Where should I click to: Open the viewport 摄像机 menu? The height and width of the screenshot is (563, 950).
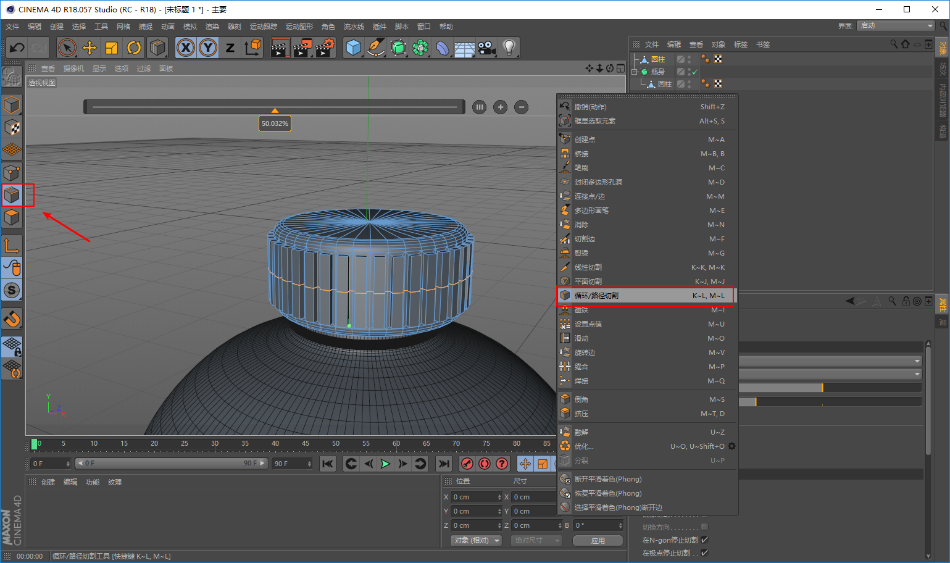[x=73, y=69]
